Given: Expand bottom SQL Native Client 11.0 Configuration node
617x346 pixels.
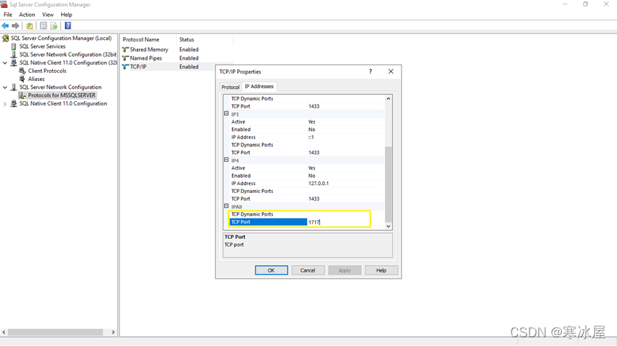Looking at the screenshot, I should 5,103.
